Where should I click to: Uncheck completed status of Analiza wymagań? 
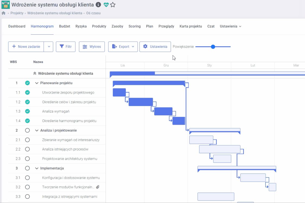(x=27, y=111)
